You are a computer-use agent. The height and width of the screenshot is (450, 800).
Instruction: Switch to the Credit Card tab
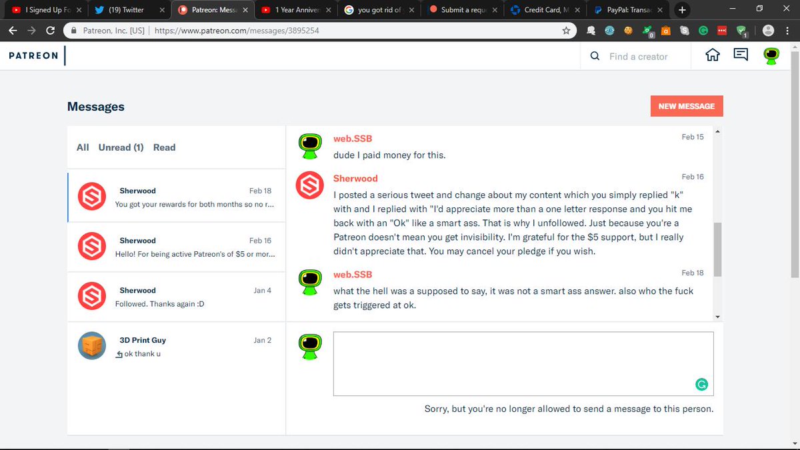pos(547,10)
